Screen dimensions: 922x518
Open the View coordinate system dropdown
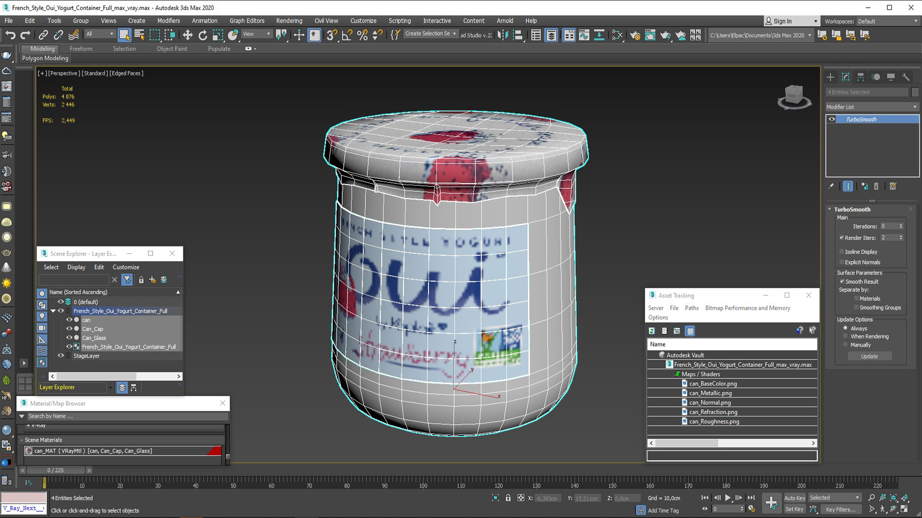(x=256, y=34)
